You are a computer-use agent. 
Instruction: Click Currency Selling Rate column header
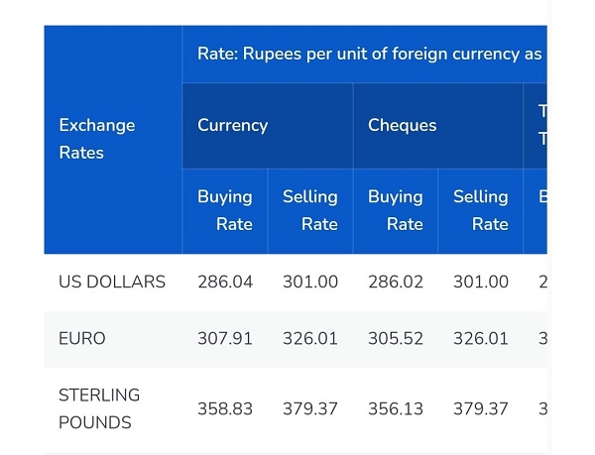coord(310,211)
